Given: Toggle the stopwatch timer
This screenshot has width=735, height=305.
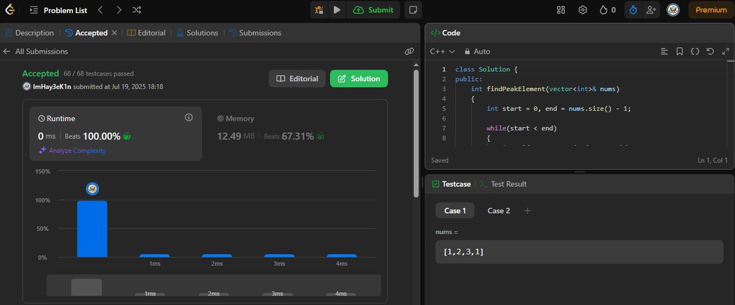Looking at the screenshot, I should pos(633,10).
